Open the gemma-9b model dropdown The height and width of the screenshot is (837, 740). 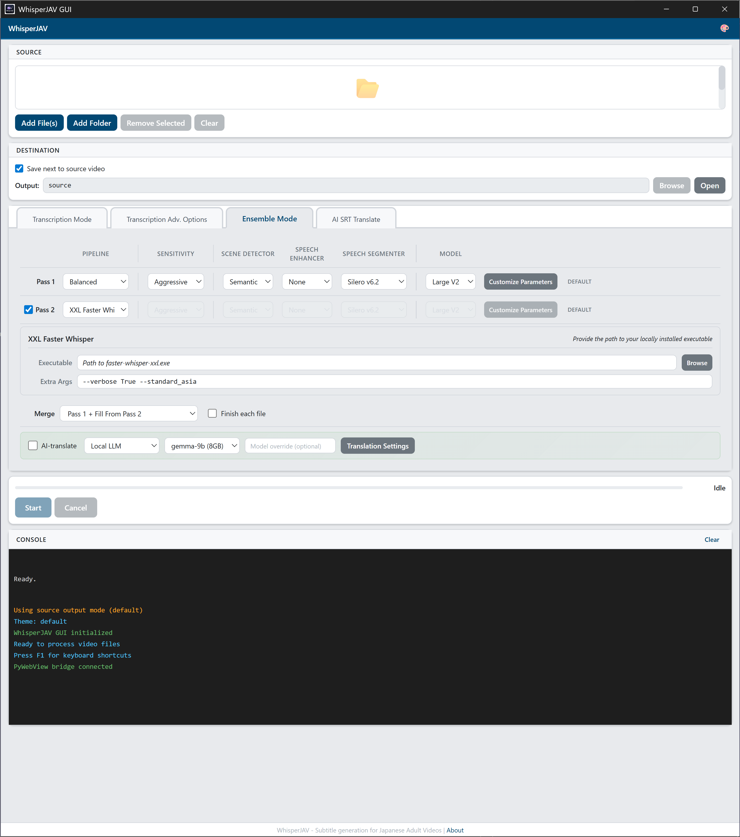point(202,446)
